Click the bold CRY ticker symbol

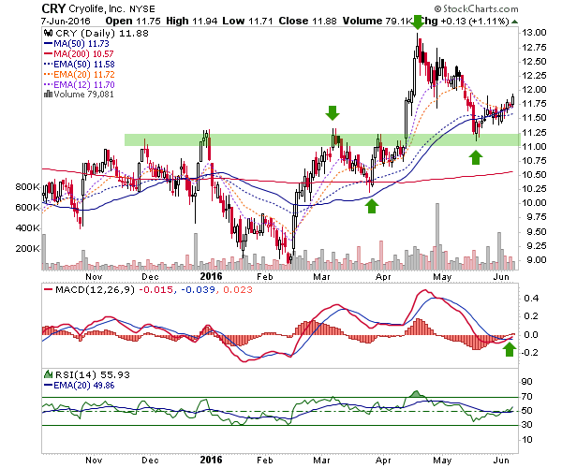click(x=53, y=8)
